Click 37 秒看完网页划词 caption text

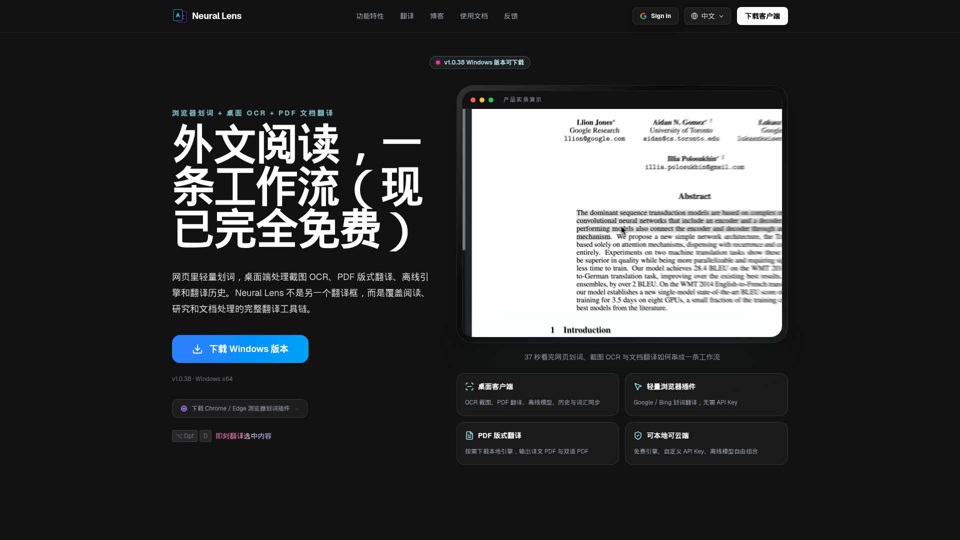pyautogui.click(x=622, y=357)
